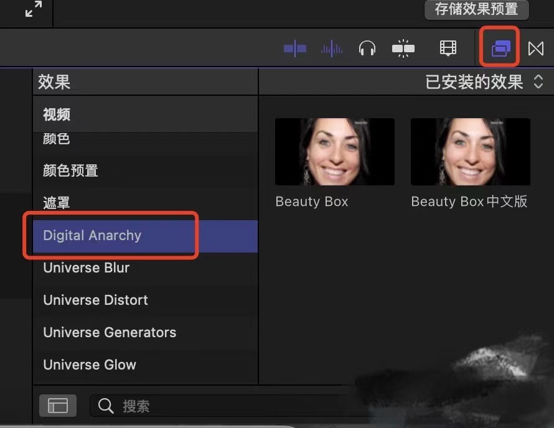Click the Photos and Videos browser icon
The height and width of the screenshot is (428, 554).
pos(448,47)
